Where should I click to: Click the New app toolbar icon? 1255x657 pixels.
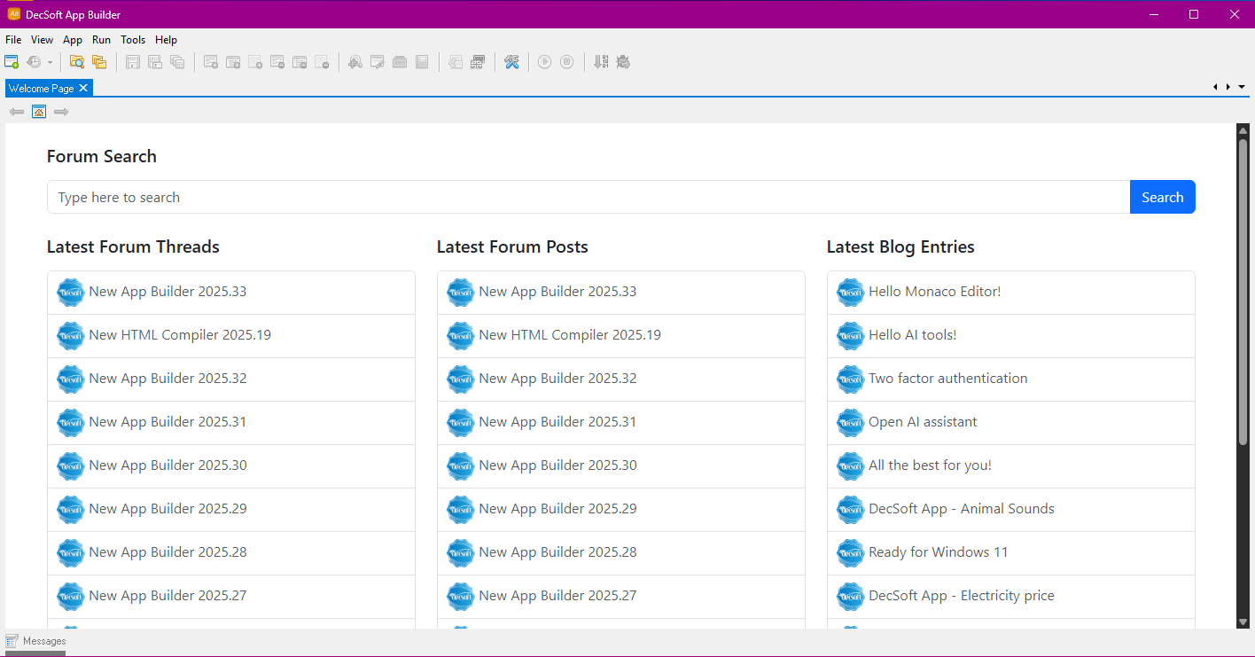pyautogui.click(x=12, y=62)
